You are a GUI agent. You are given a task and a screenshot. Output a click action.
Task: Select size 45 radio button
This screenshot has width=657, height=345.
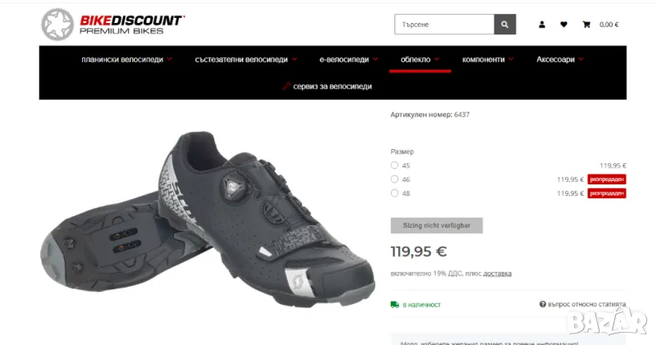(394, 166)
